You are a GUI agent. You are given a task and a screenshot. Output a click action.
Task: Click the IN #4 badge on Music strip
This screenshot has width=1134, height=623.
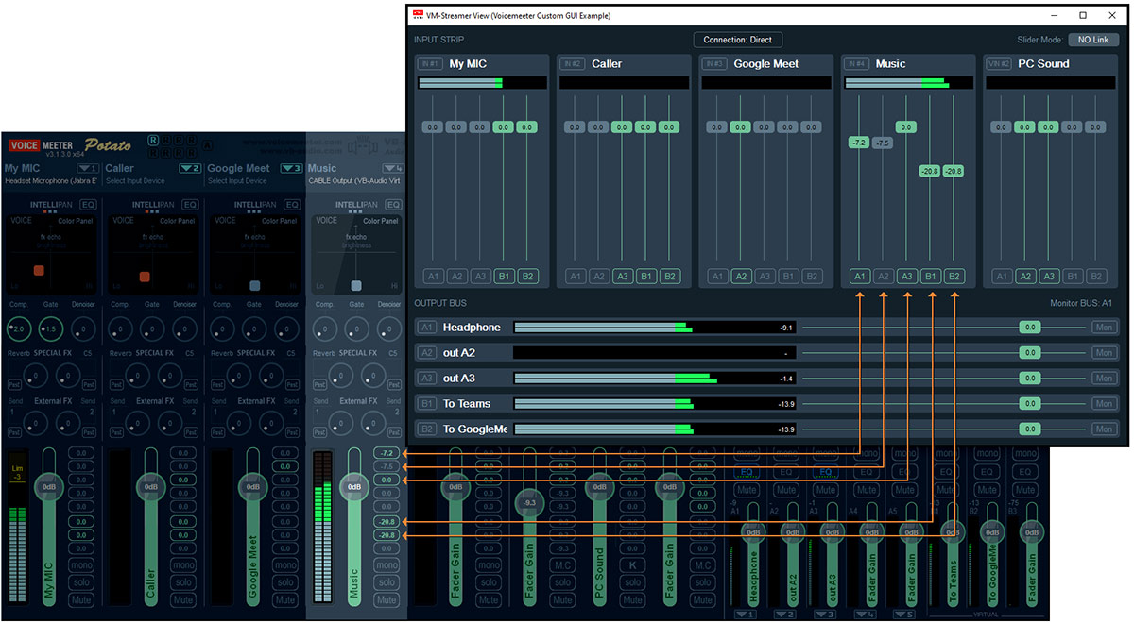point(857,64)
